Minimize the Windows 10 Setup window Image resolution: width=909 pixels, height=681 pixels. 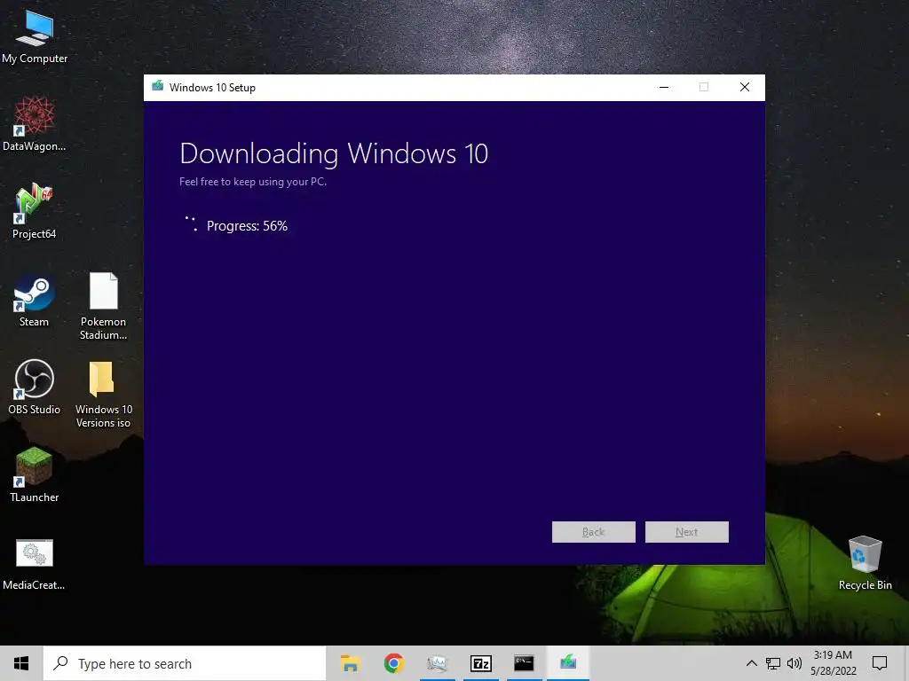coord(664,88)
